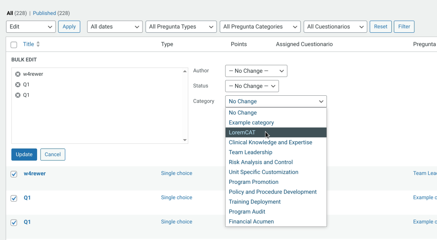Choose Team Leadership in the category options
The image size is (437, 240).
[251, 152]
